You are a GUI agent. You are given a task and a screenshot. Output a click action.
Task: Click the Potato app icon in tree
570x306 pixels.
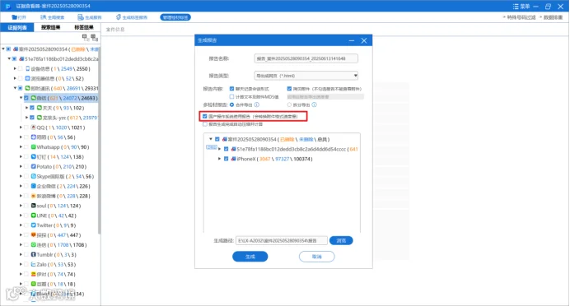[x=33, y=167]
